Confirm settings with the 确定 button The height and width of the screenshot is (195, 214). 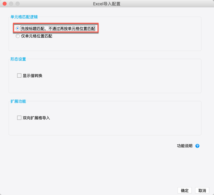click(185, 190)
